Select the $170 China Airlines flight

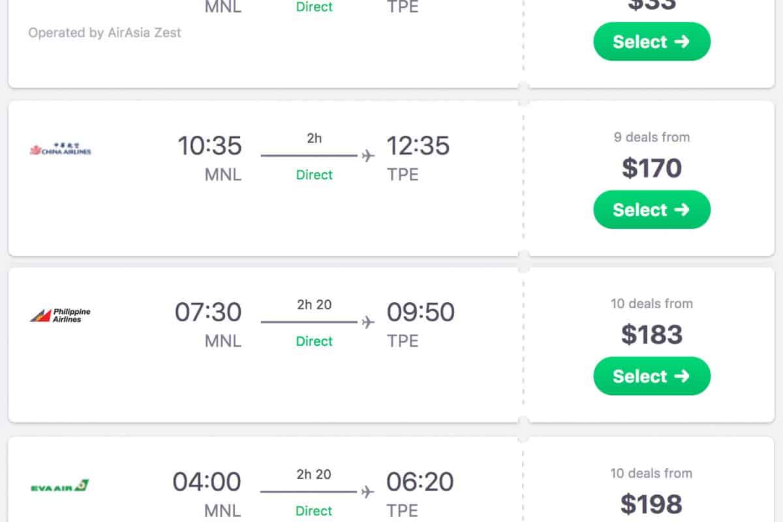click(x=651, y=209)
